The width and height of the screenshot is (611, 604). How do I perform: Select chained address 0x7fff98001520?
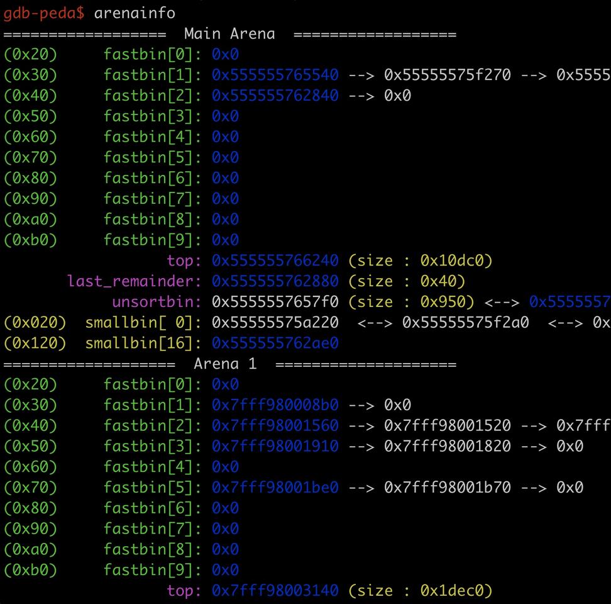tap(448, 425)
